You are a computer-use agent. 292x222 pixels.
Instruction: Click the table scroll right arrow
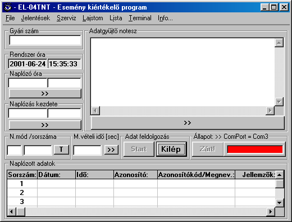(271, 212)
